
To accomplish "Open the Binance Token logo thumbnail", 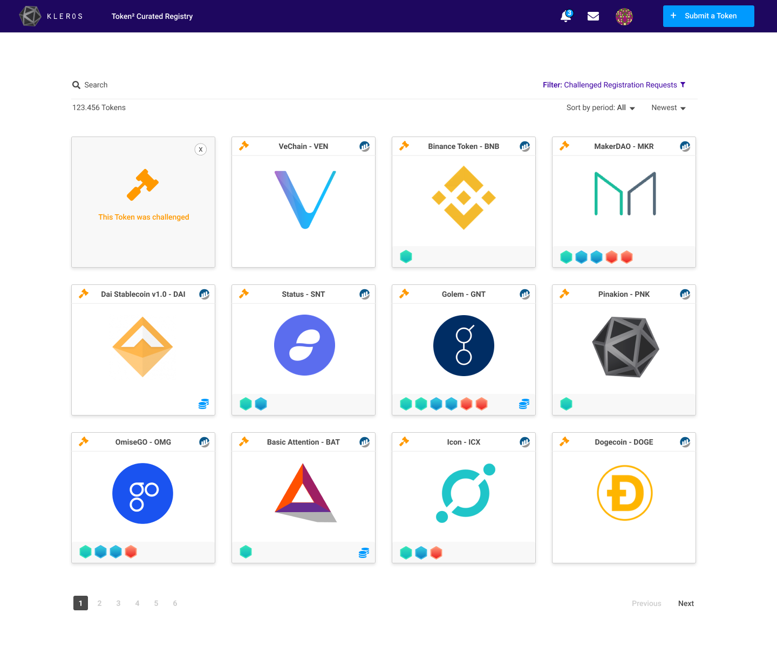I will pyautogui.click(x=464, y=198).
